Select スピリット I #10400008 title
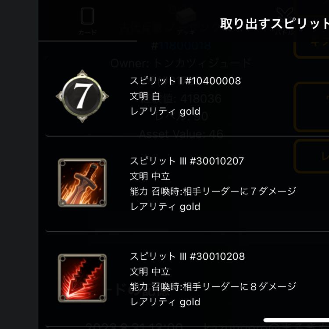Viewport: 329px width, 329px height. pyautogui.click(x=186, y=81)
